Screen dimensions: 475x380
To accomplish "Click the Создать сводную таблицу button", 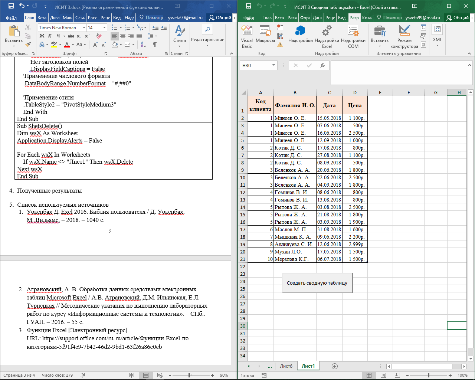I will (x=317, y=283).
